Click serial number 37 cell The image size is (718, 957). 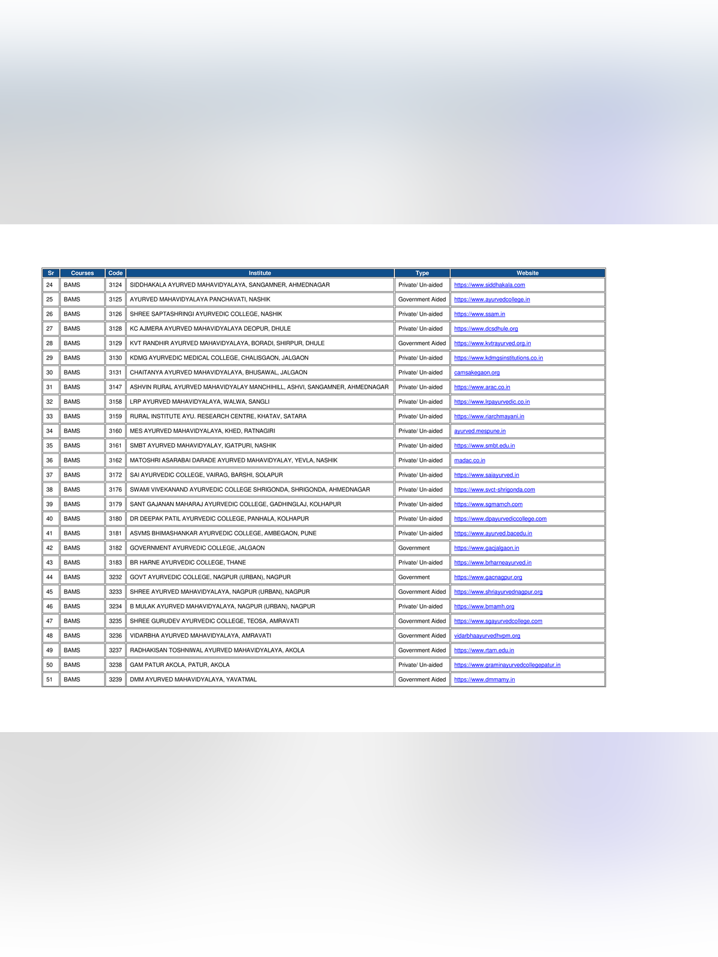coord(51,475)
